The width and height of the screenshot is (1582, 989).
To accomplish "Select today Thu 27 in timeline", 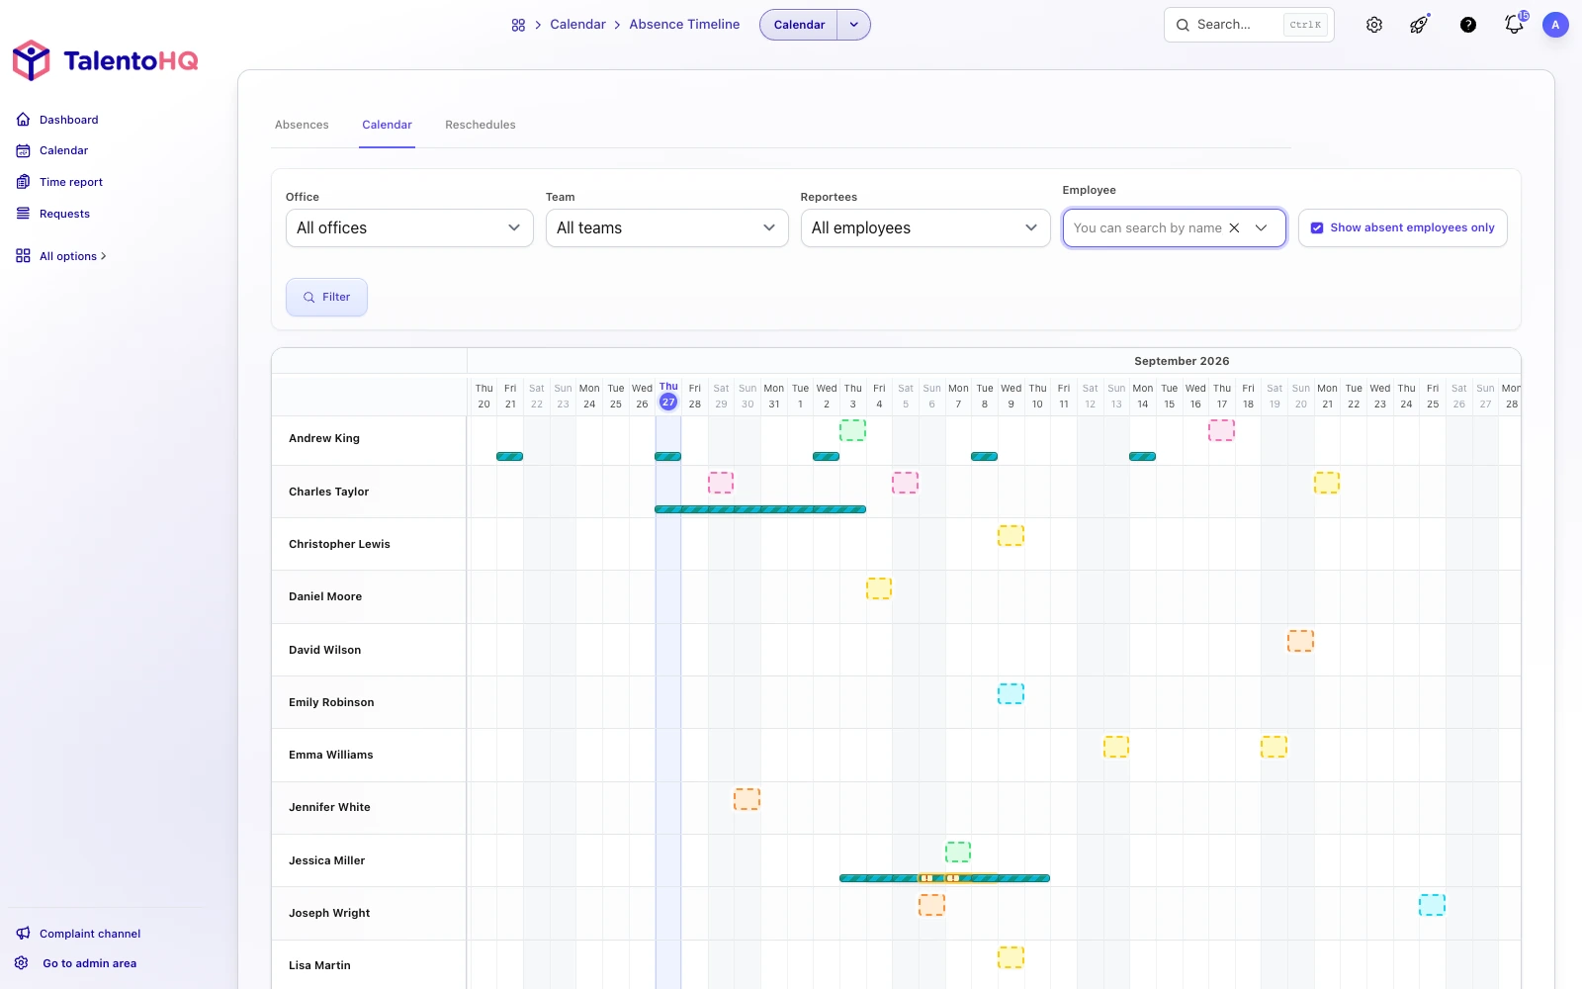I will point(668,396).
